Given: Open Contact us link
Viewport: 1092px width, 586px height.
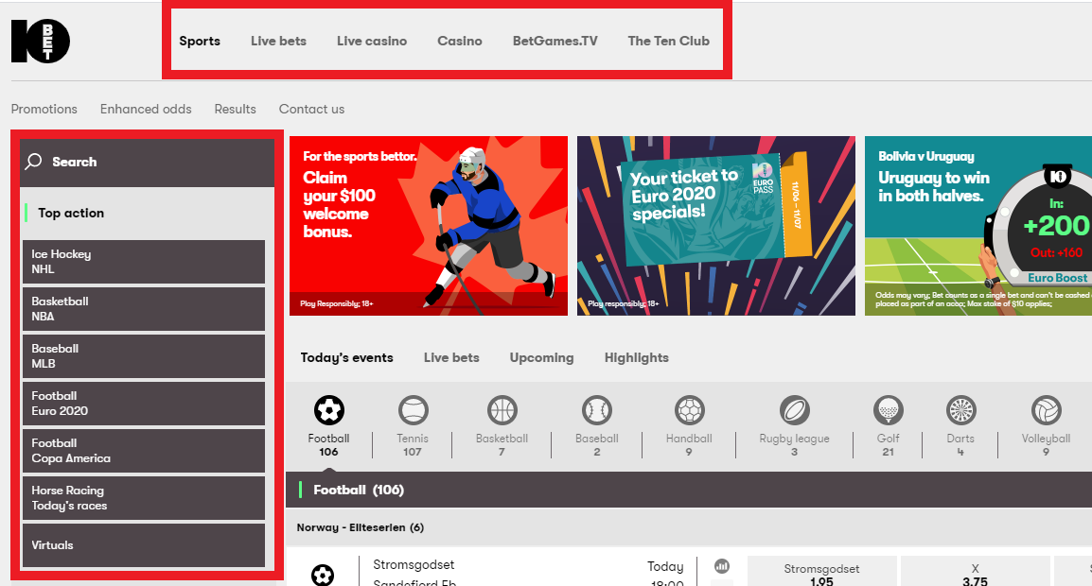Looking at the screenshot, I should point(311,110).
